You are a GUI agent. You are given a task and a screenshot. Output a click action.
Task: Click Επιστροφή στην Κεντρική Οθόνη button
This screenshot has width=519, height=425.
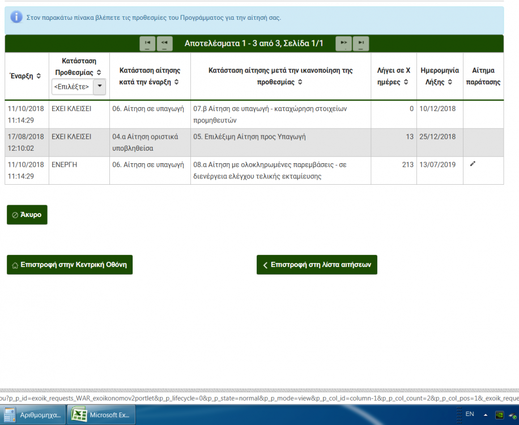(70, 265)
